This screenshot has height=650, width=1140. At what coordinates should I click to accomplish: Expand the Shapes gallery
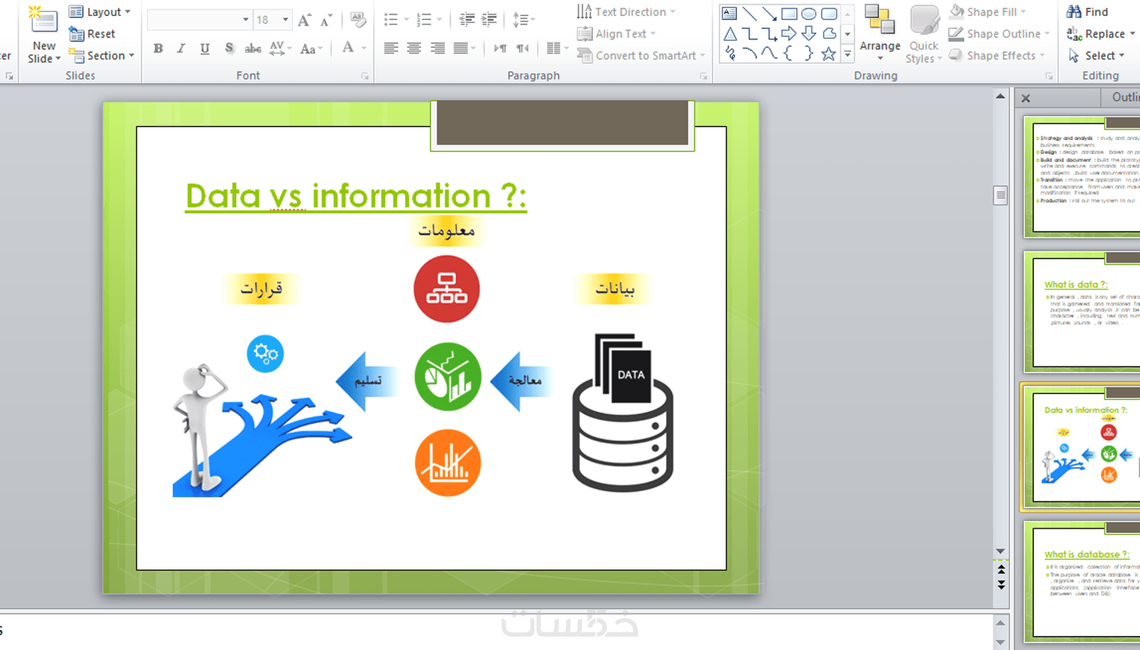click(x=848, y=54)
